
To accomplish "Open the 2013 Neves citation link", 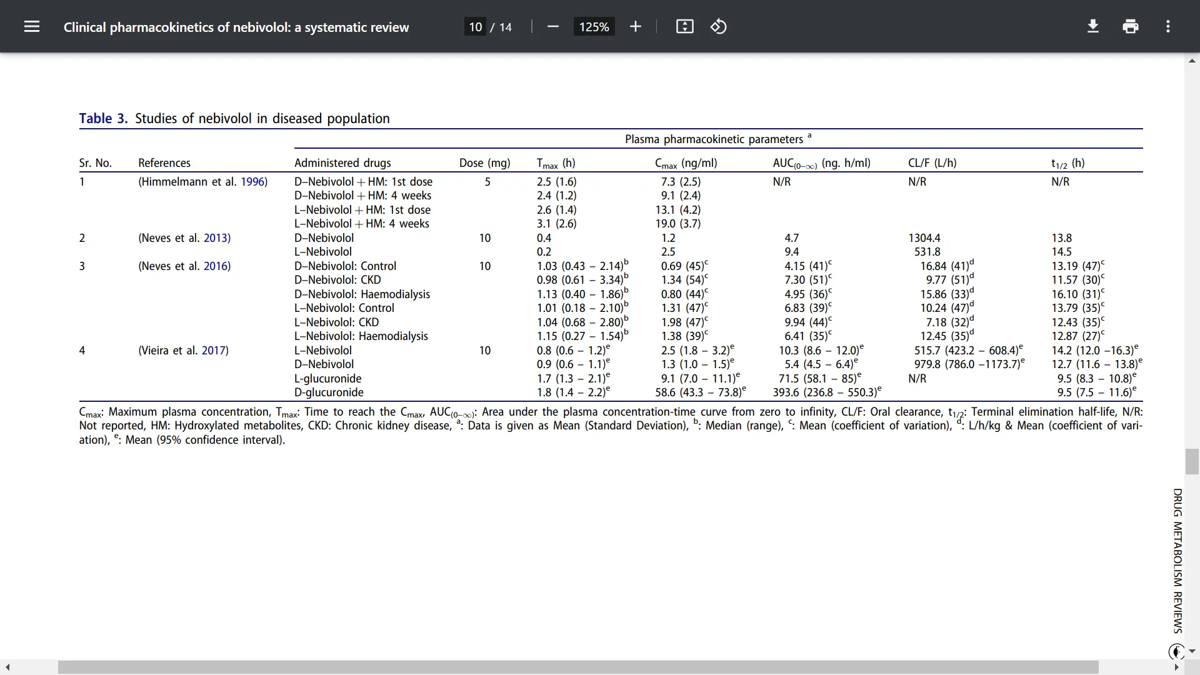I will point(216,238).
